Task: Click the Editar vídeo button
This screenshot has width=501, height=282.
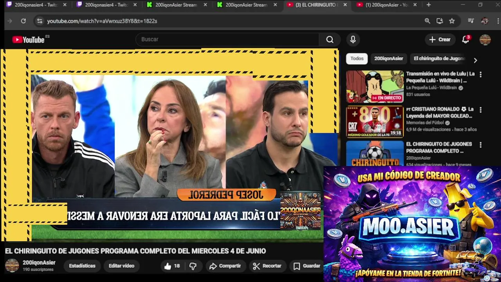Action: [x=121, y=266]
